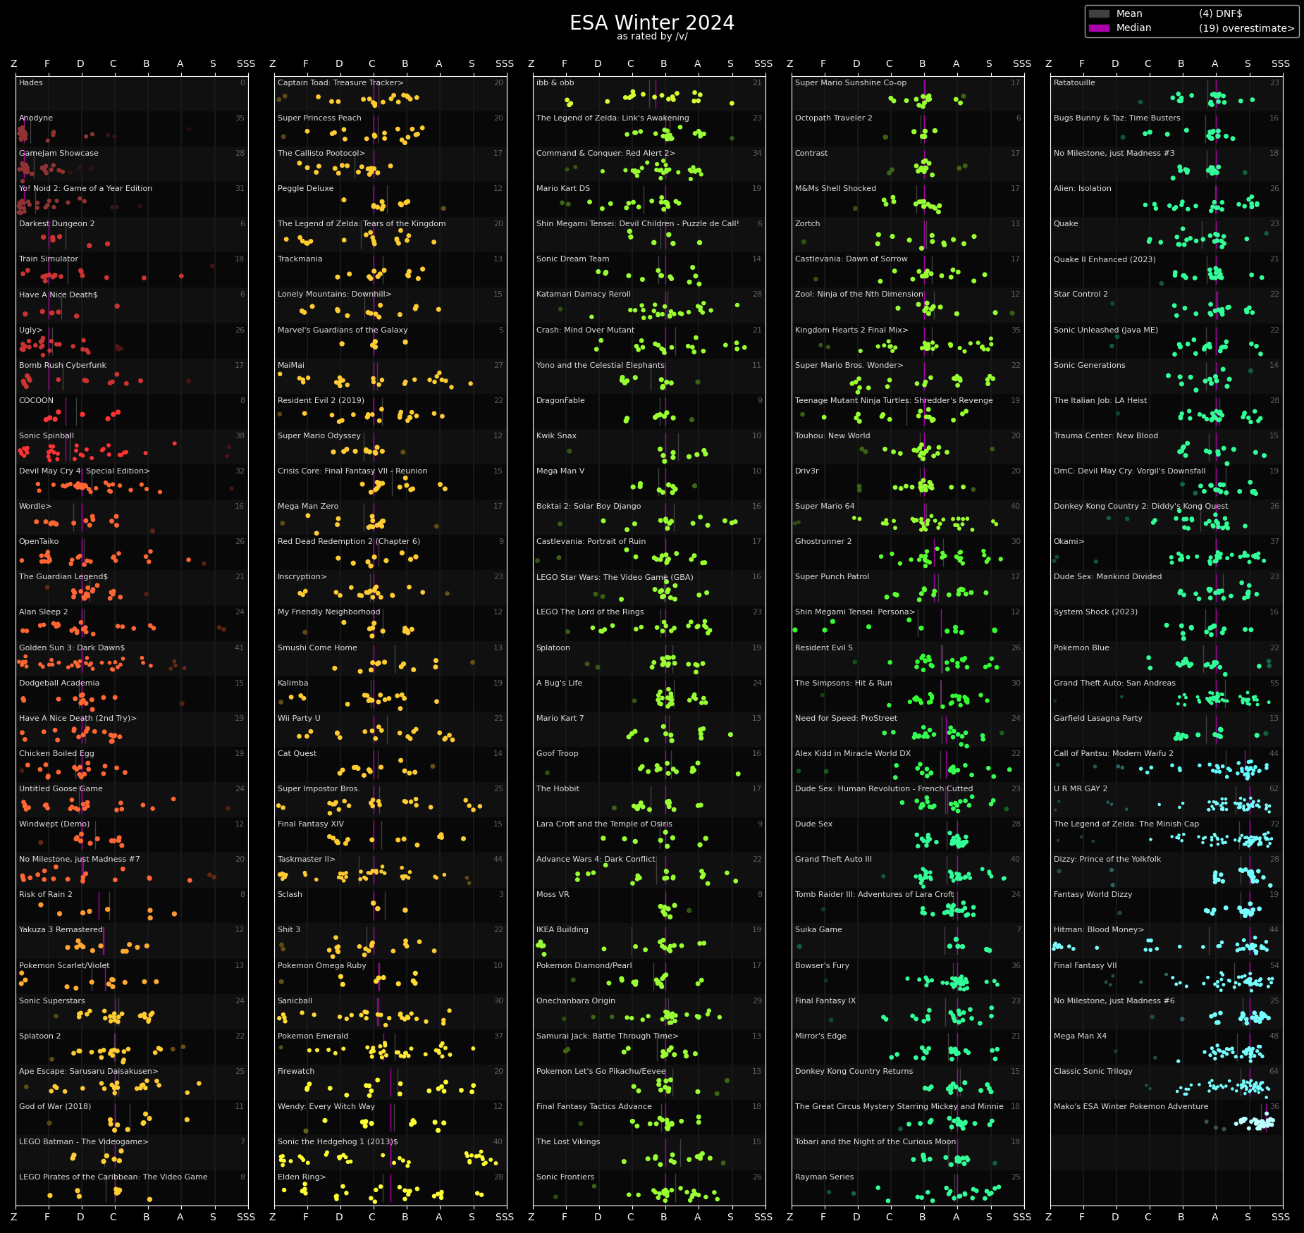Select the 'Darkest Dungeon 2' label
Screen dimensions: 1304x1233
(56, 224)
